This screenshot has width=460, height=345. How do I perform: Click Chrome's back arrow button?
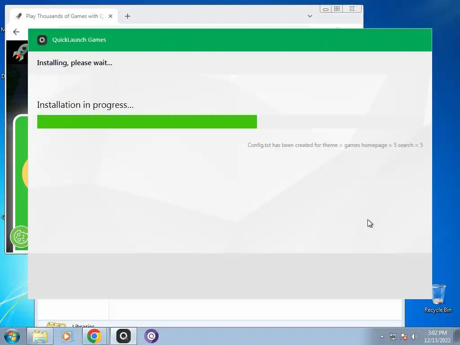[16, 32]
